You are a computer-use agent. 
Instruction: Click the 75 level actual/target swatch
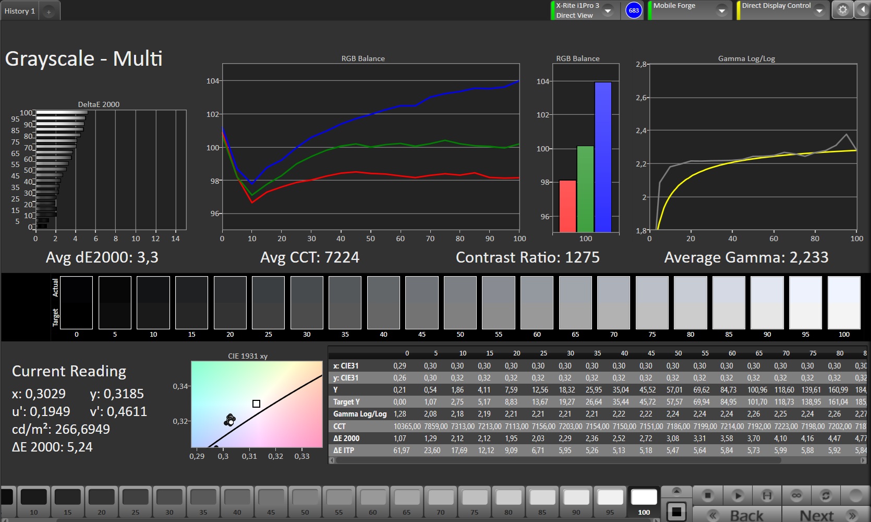click(x=652, y=303)
